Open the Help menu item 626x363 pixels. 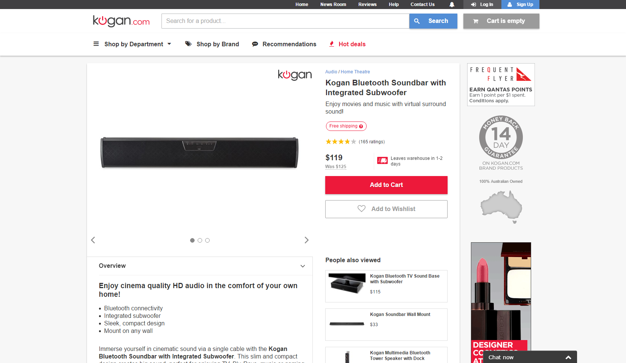(394, 5)
